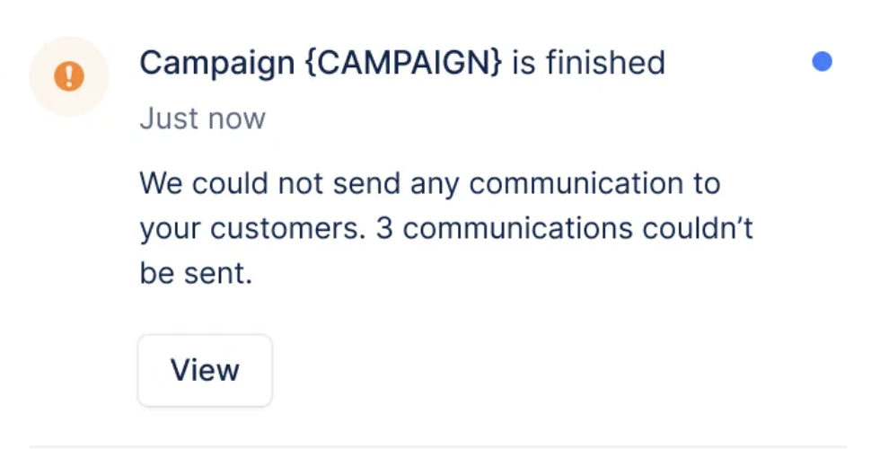Viewport: 871px width, 449px height.
Task: Click the "Just now" timestamp
Action: [202, 119]
